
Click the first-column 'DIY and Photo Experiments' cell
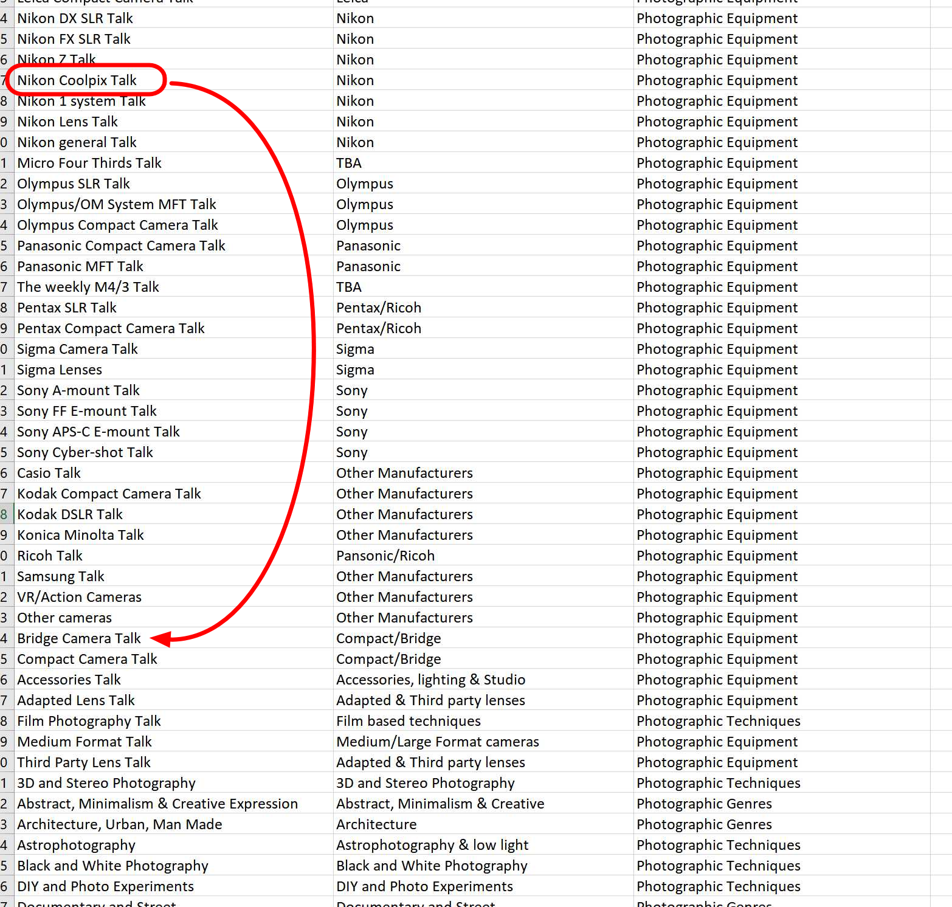click(x=173, y=886)
